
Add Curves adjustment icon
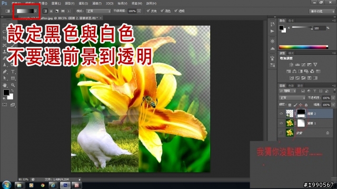click(303, 65)
